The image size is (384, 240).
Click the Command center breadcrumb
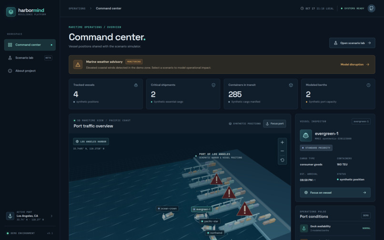[x=109, y=8]
